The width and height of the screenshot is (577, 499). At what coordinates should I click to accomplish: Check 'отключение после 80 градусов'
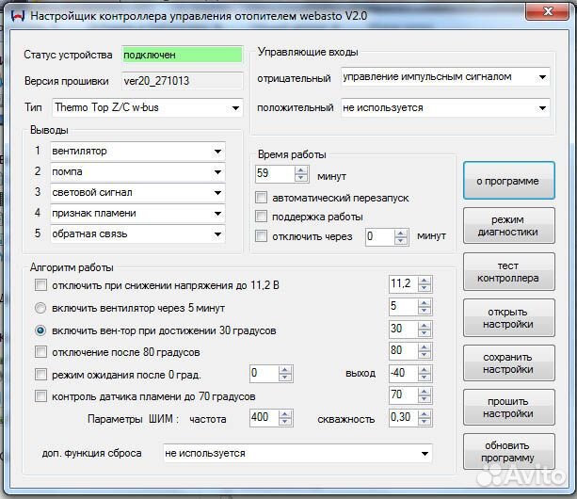tap(40, 352)
